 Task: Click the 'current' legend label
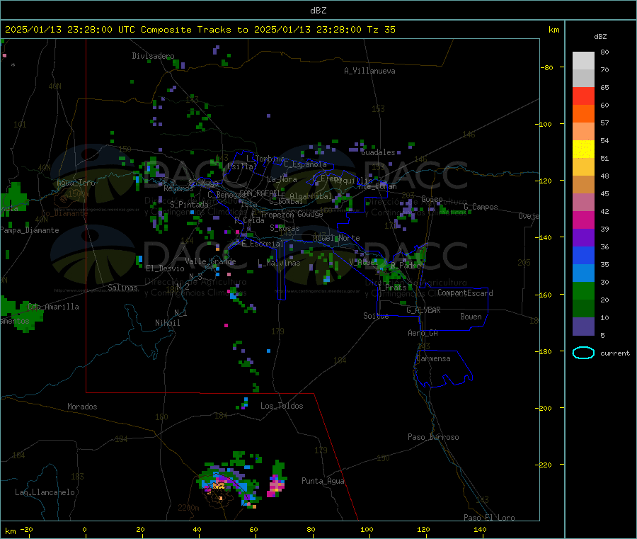tap(615, 353)
